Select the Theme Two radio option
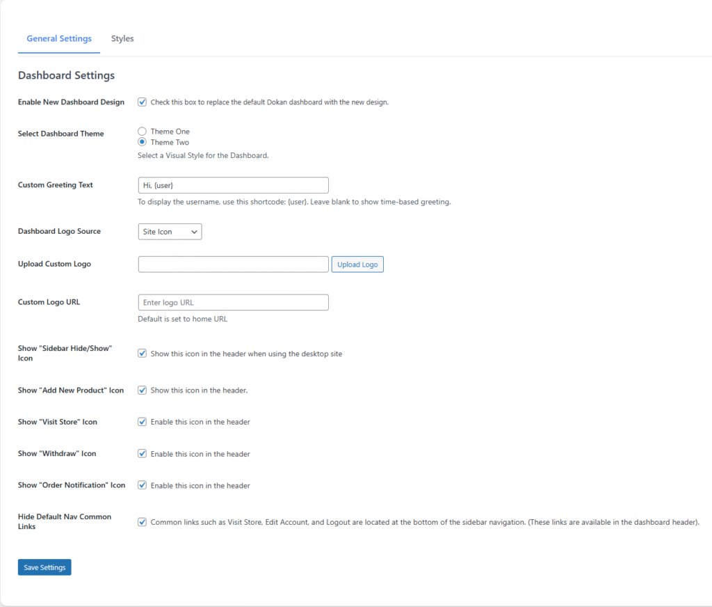Viewport: 712px width, 607px height. pos(143,142)
